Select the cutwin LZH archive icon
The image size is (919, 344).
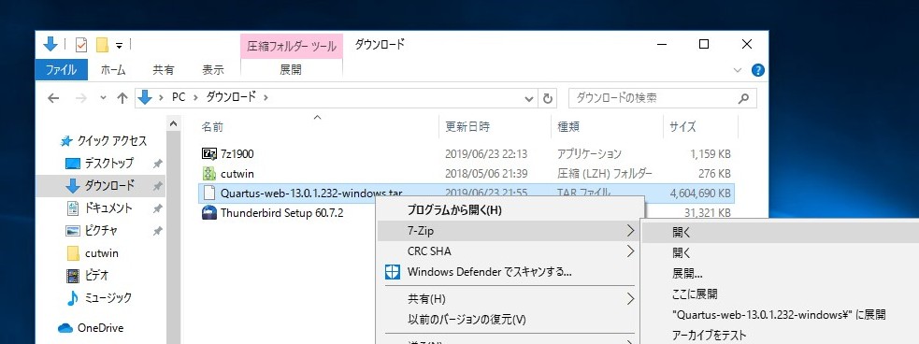pyautogui.click(x=209, y=174)
